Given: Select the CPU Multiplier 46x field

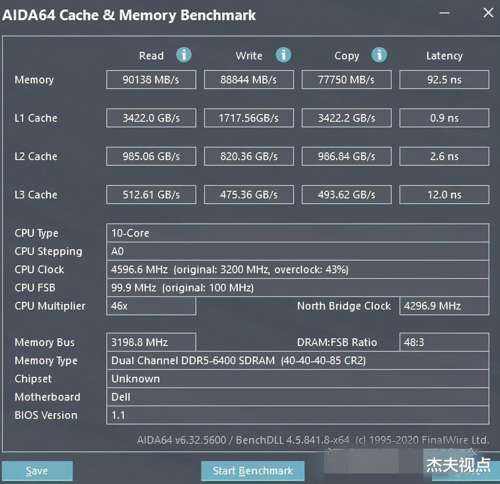Looking at the screenshot, I should coord(151,306).
